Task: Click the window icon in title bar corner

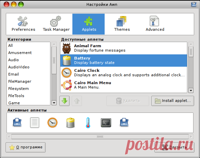Action: [x=194, y=4]
